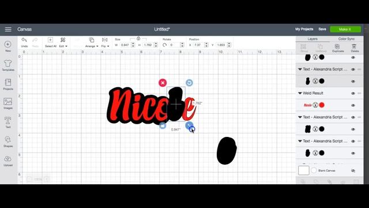Click the lock handle on selected shape

pyautogui.click(x=163, y=125)
